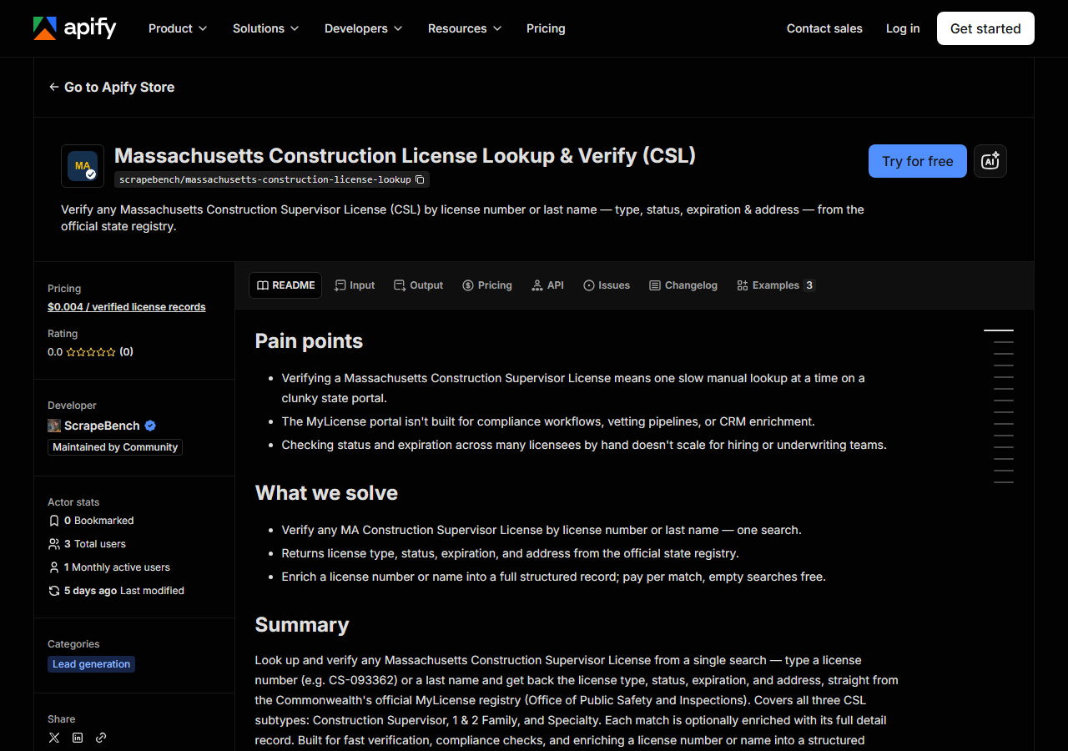Image resolution: width=1068 pixels, height=751 pixels.
Task: Switch to the Changelog tab
Action: pyautogui.click(x=683, y=285)
